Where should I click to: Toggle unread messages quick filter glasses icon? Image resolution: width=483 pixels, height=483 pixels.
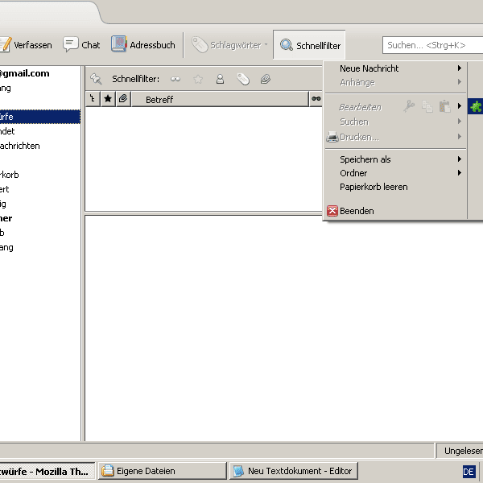(x=175, y=79)
